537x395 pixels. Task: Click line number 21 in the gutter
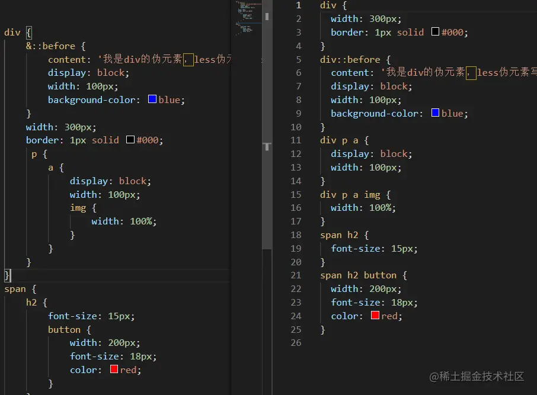pos(296,275)
